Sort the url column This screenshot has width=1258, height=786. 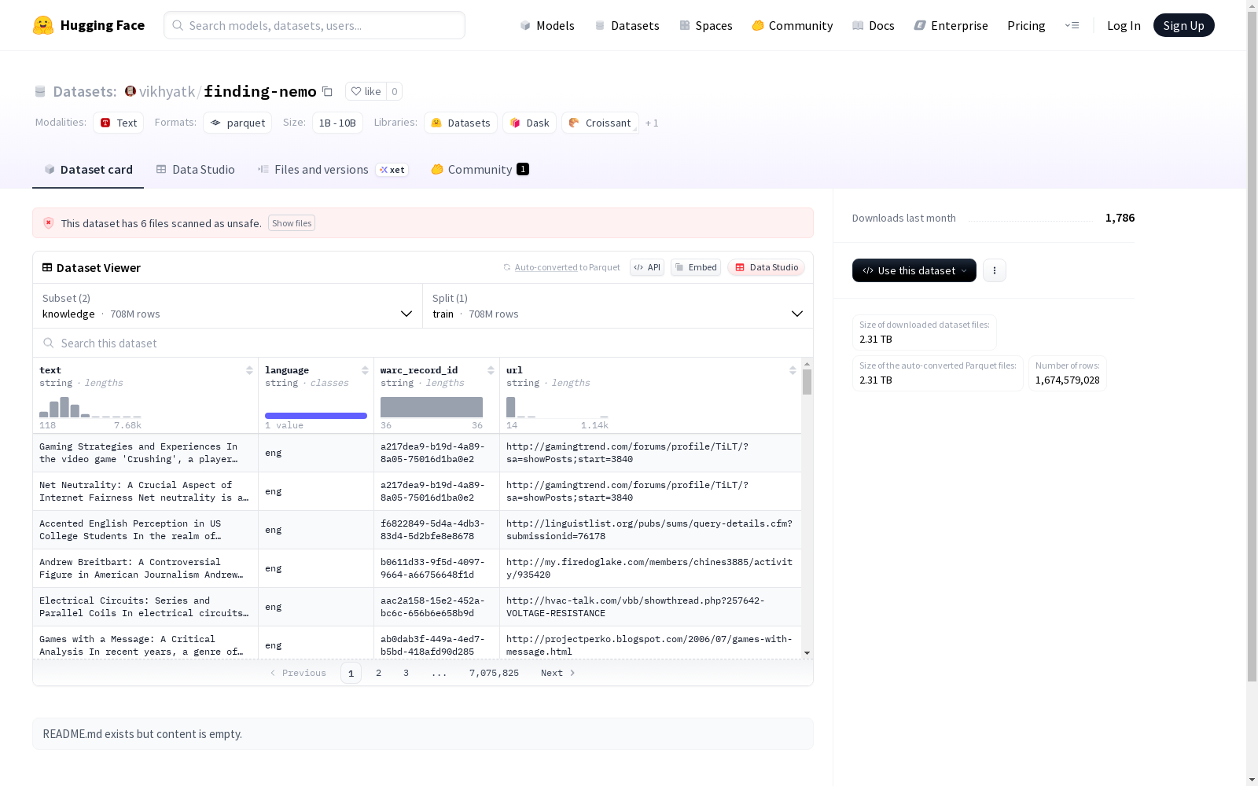tap(793, 370)
